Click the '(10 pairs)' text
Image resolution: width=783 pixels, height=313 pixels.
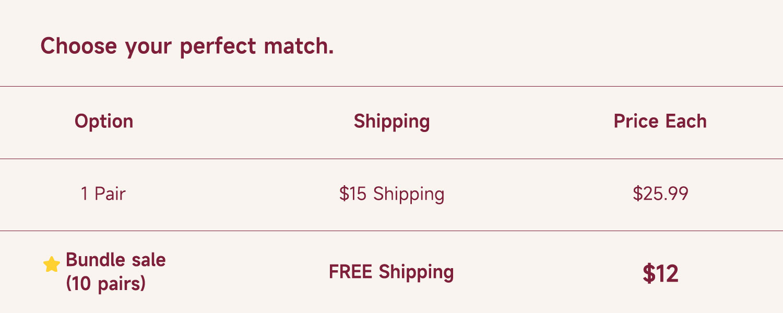[105, 284]
